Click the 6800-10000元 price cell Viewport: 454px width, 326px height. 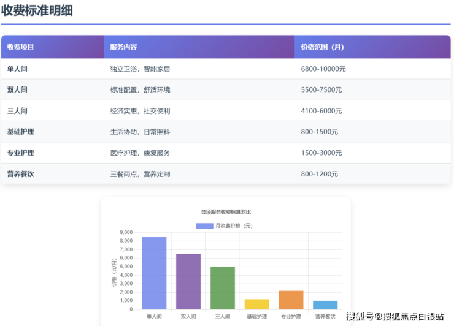point(323,69)
